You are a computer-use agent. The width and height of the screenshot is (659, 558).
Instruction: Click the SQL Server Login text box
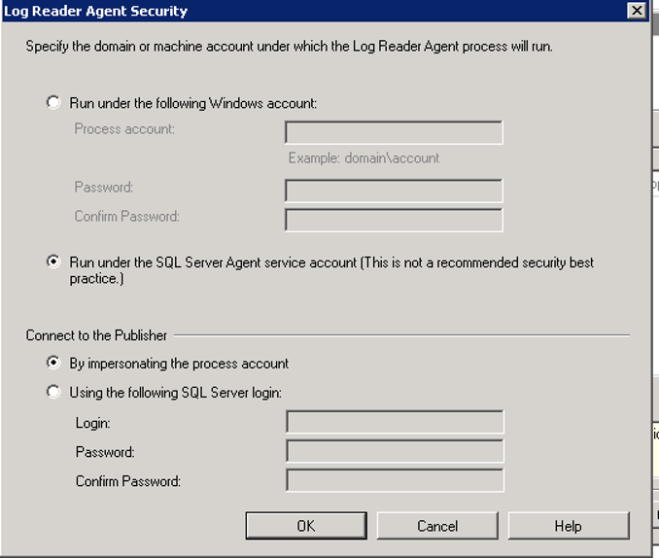(x=395, y=422)
